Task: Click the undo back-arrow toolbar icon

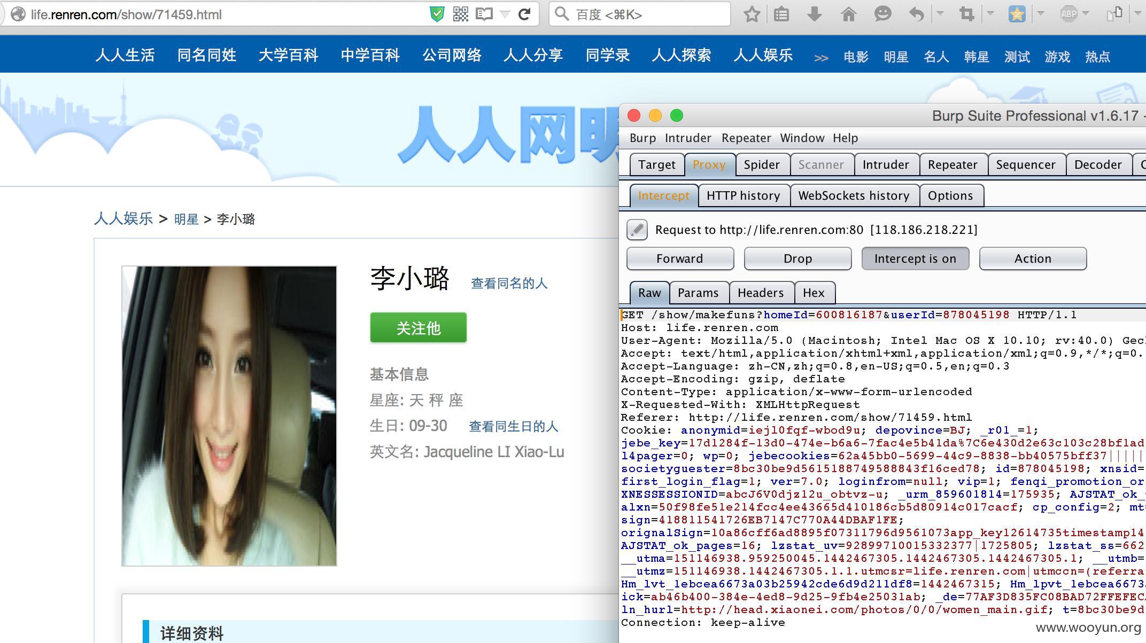Action: [x=917, y=14]
